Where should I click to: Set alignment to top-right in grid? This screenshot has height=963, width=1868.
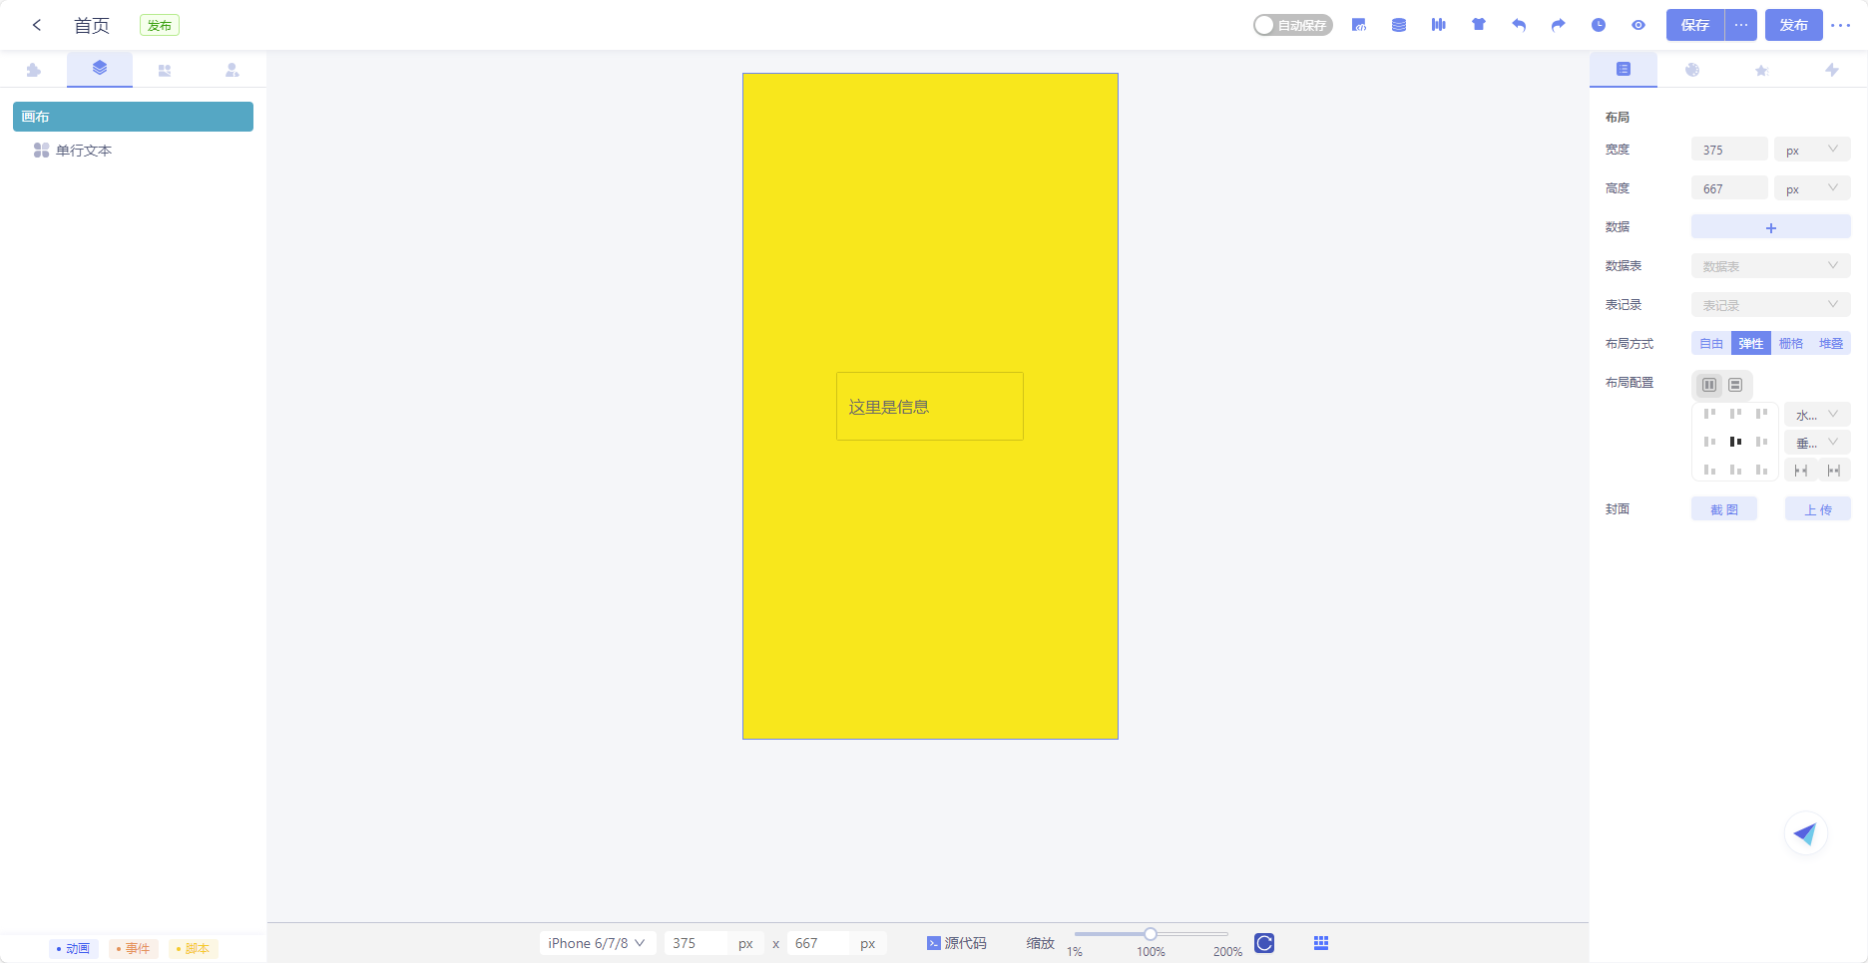coord(1761,414)
